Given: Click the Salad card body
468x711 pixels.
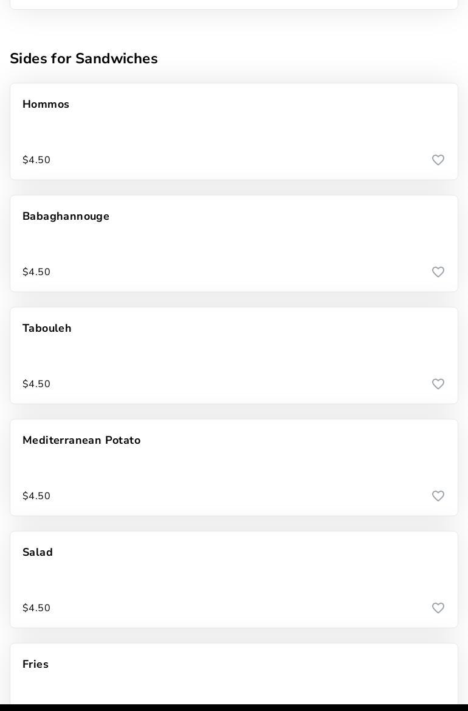Looking at the screenshot, I should (x=234, y=580).
